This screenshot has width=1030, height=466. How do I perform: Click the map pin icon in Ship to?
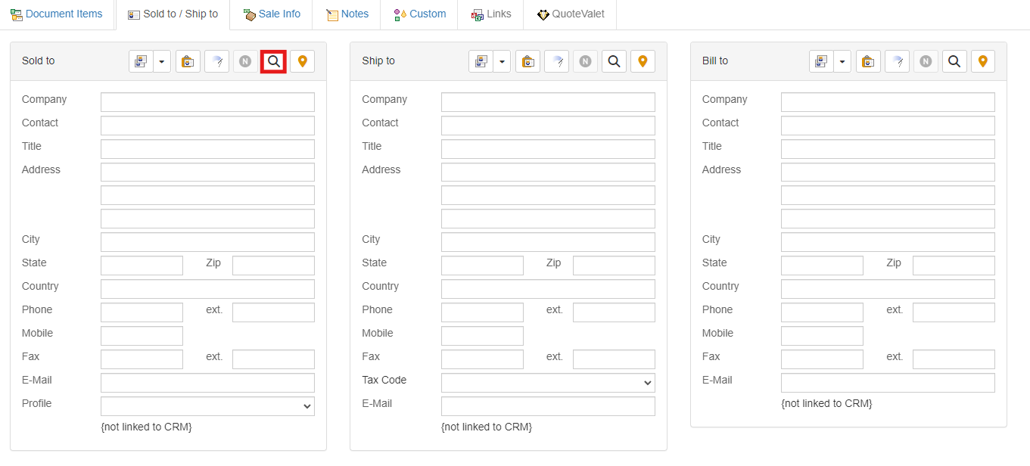click(x=643, y=61)
